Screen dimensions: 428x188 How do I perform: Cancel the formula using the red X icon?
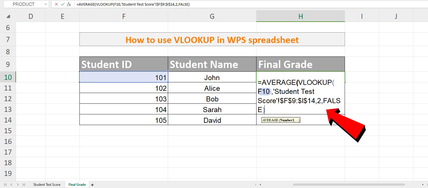[x=56, y=4]
